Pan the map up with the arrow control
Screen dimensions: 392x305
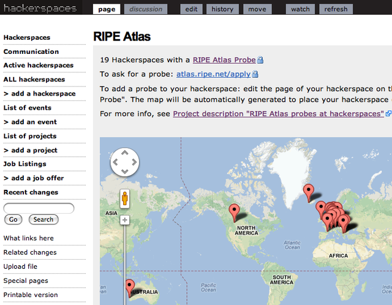(x=125, y=152)
